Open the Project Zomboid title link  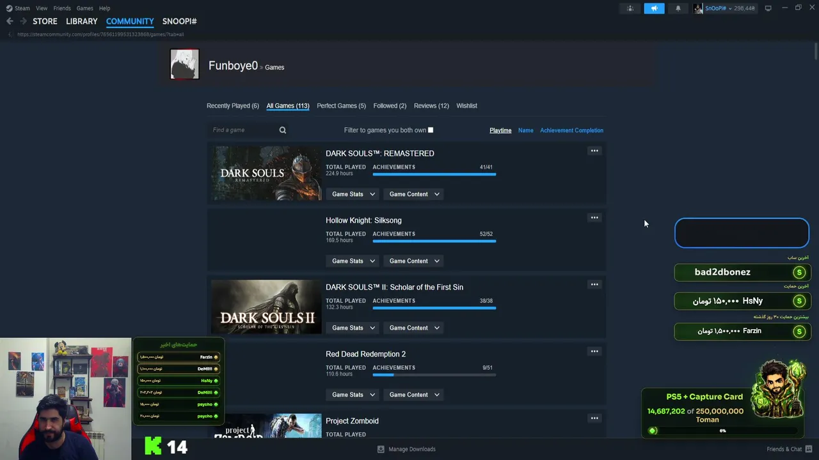coord(352,421)
